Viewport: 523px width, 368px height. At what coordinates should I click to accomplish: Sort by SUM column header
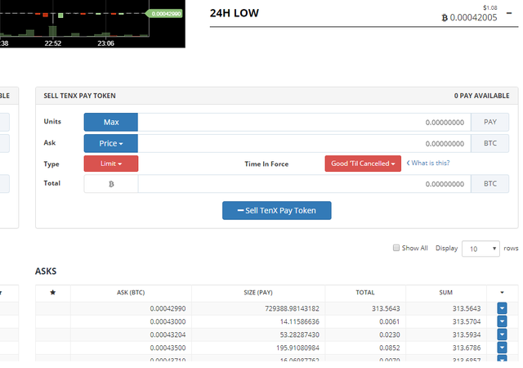(x=446, y=293)
